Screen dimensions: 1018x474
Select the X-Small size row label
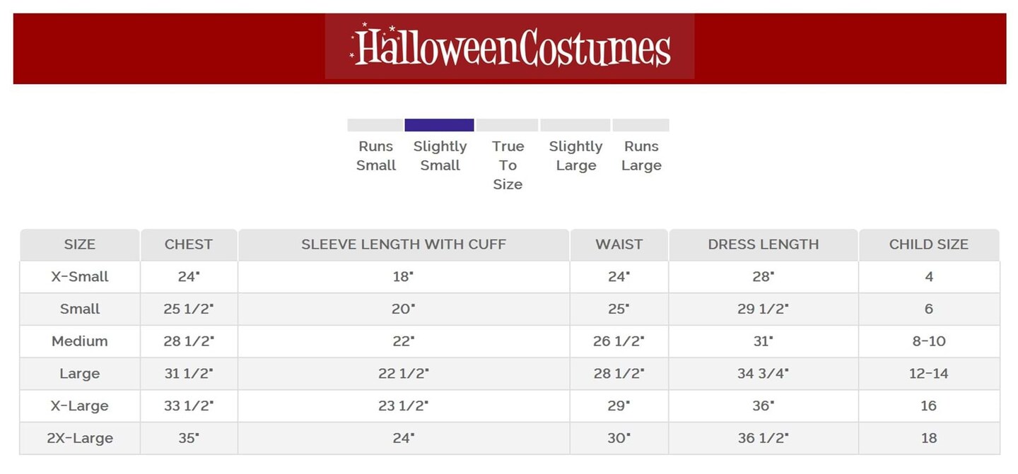pos(80,277)
